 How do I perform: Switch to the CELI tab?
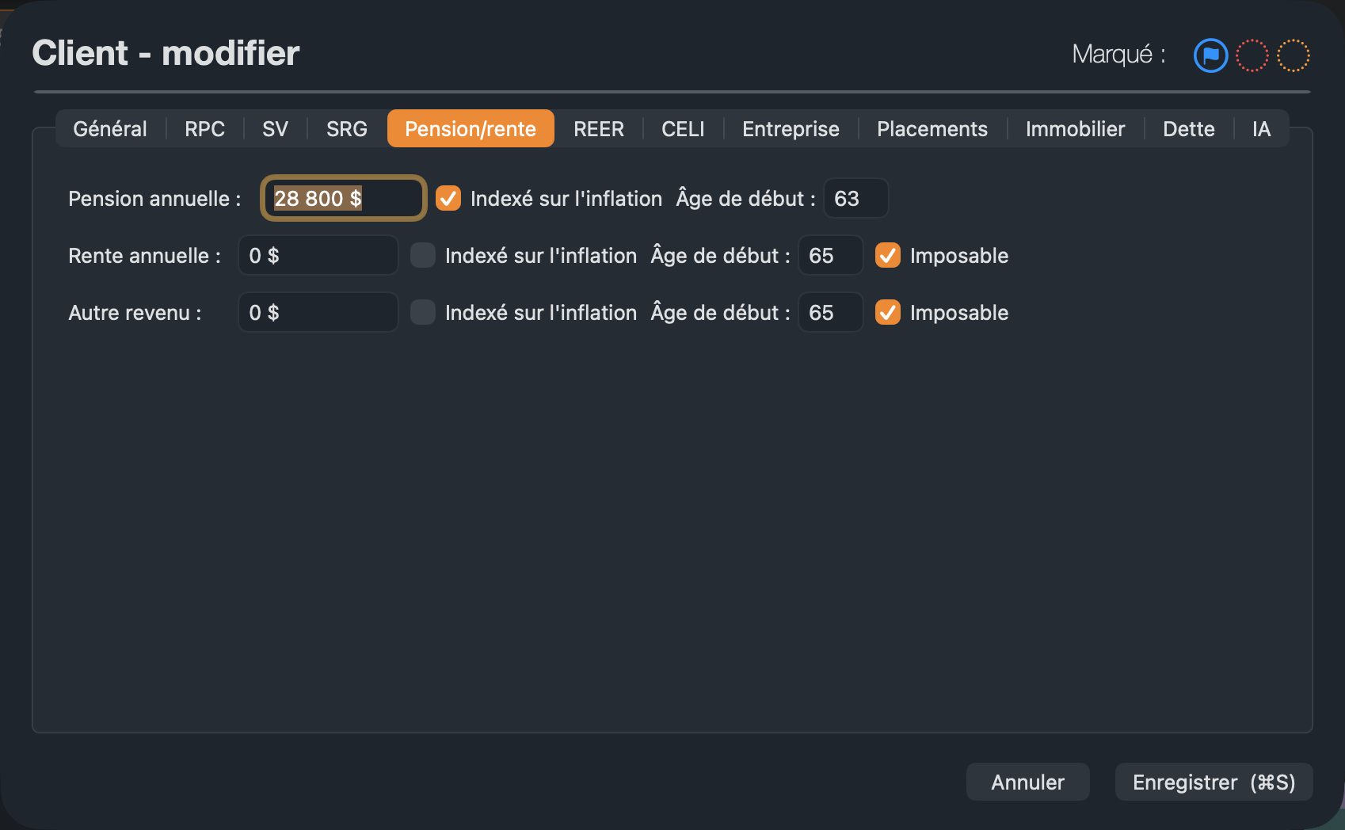(683, 128)
